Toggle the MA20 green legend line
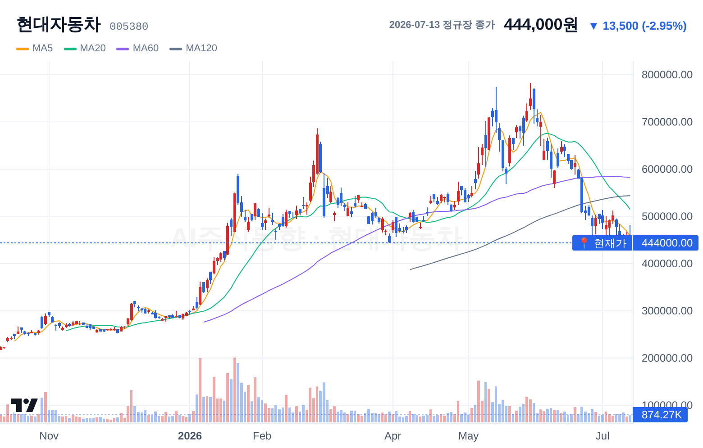The width and height of the screenshot is (703, 448). (70, 49)
